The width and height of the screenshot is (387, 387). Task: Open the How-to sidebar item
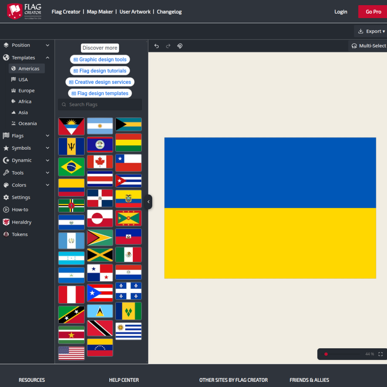click(x=16, y=209)
